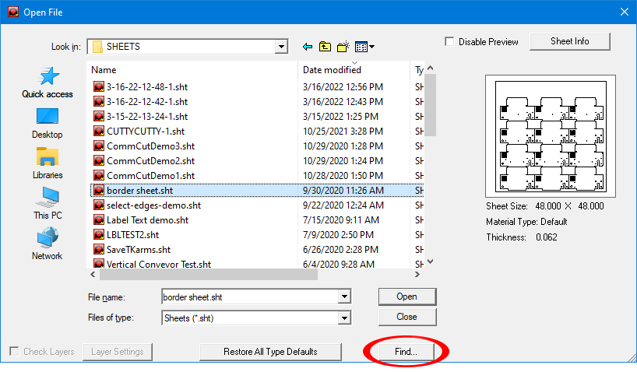637x372 pixels.
Task: Enable the Disable Preview checkbox
Action: coord(450,42)
